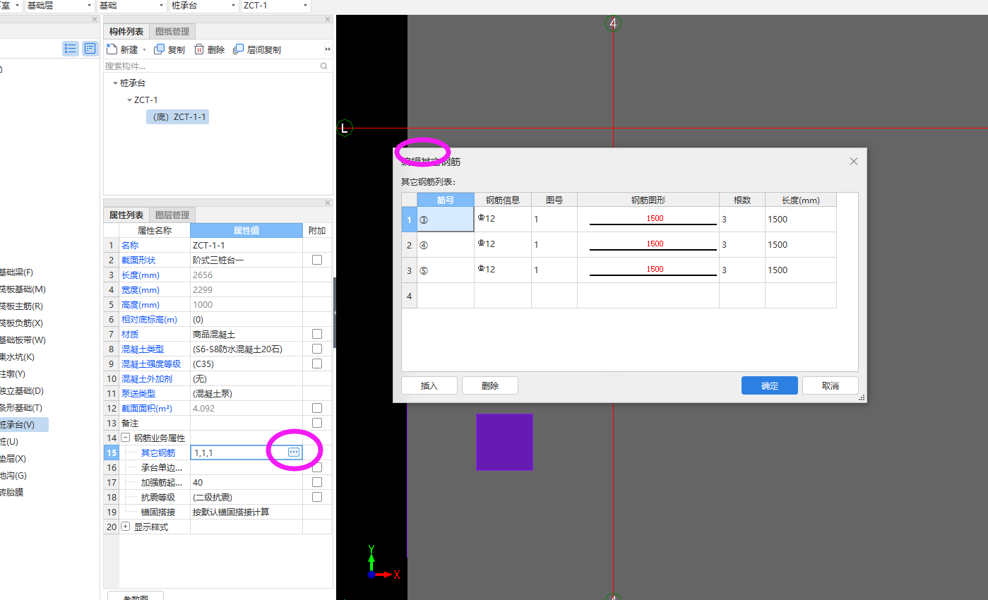Close the 编辑其它钢筋 dialog
The width and height of the screenshot is (988, 600).
coord(854,162)
